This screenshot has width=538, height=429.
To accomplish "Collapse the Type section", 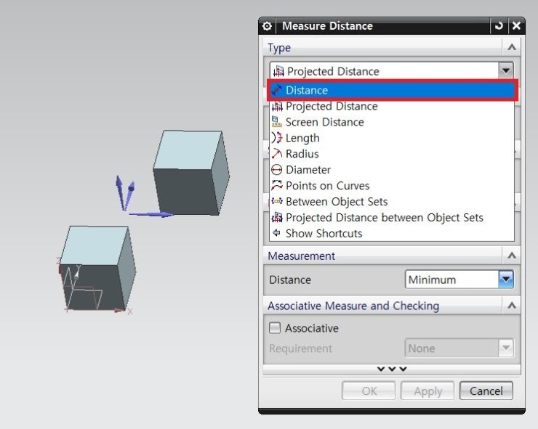I will tap(512, 48).
